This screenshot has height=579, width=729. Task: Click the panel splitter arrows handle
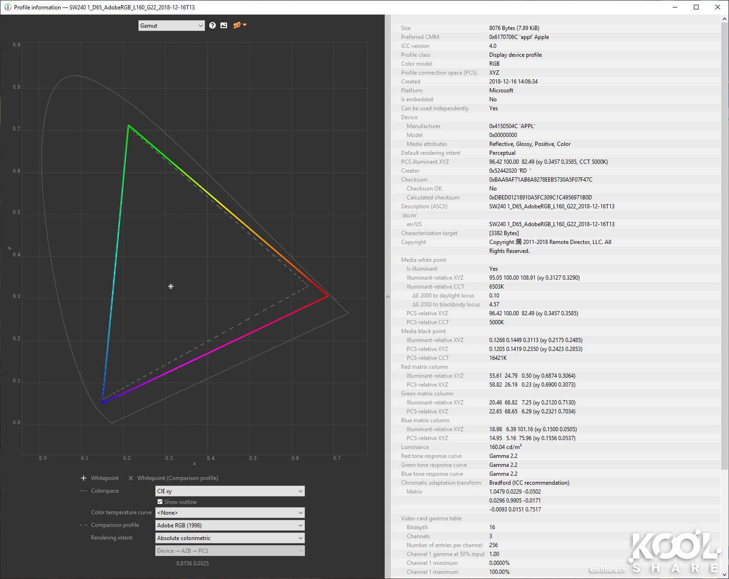coord(387,297)
